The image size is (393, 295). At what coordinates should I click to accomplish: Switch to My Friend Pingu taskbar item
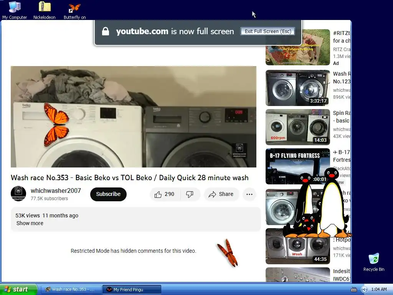point(132,290)
